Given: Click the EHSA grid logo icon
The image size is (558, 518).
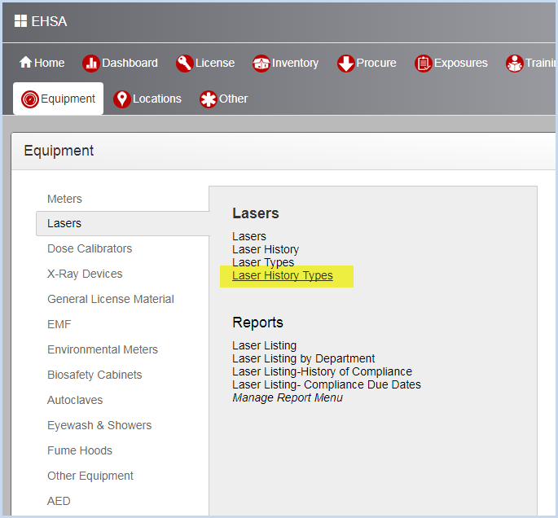Looking at the screenshot, I should pyautogui.click(x=20, y=21).
